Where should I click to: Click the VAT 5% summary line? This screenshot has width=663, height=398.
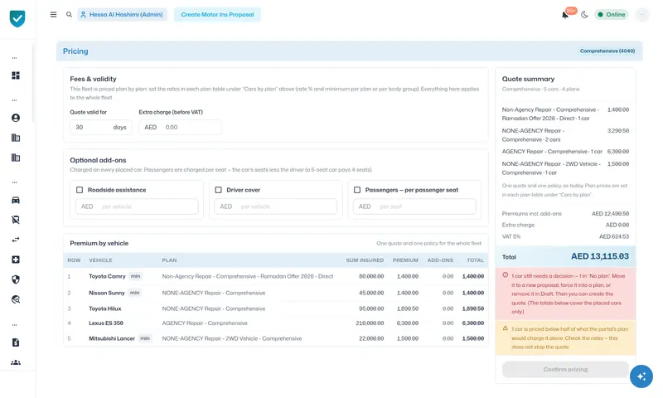(x=565, y=236)
